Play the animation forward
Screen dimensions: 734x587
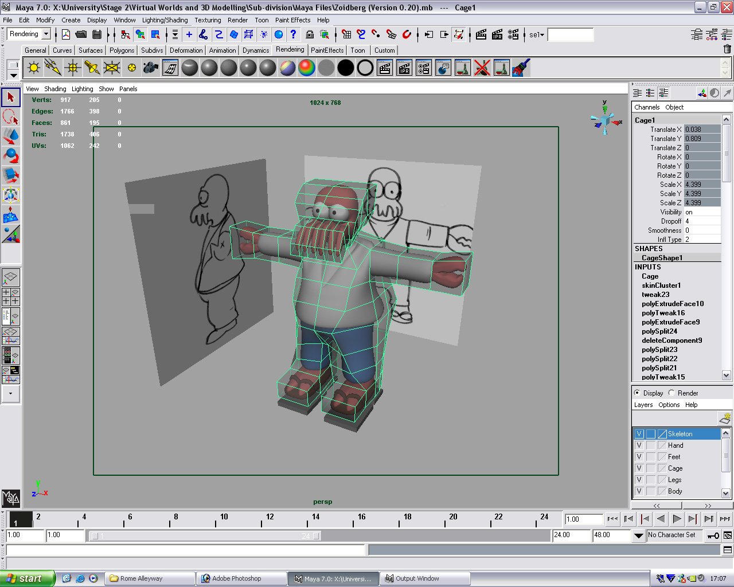pyautogui.click(x=677, y=519)
